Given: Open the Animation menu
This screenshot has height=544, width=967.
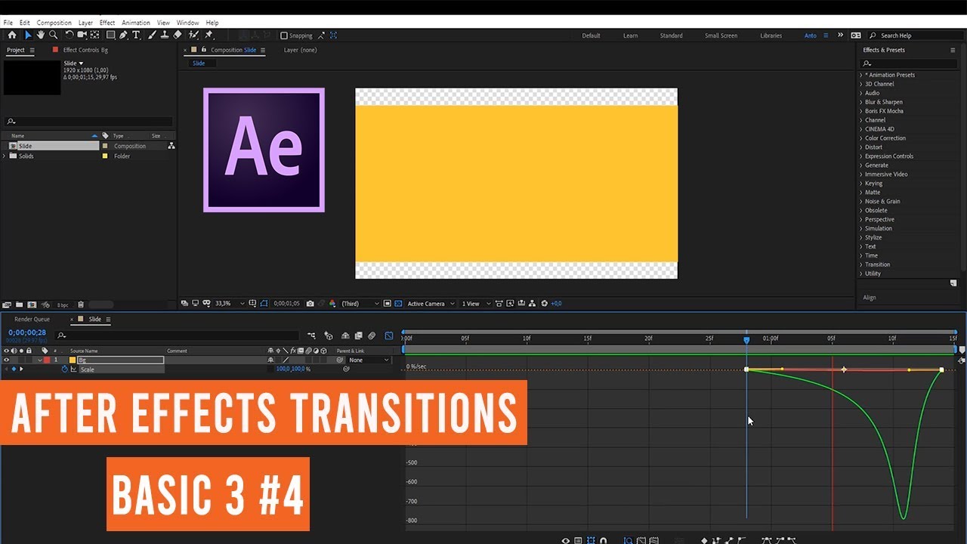Looking at the screenshot, I should [x=136, y=23].
